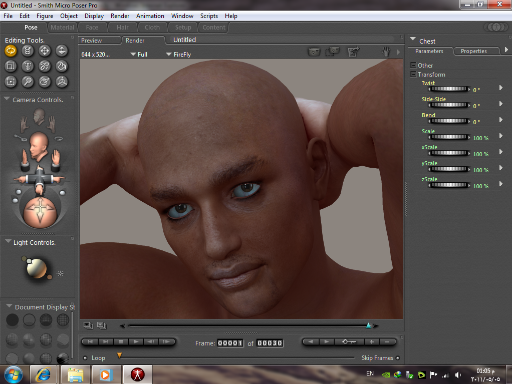Toggle the Loop playback option
This screenshot has height=384, width=512.
pos(85,358)
